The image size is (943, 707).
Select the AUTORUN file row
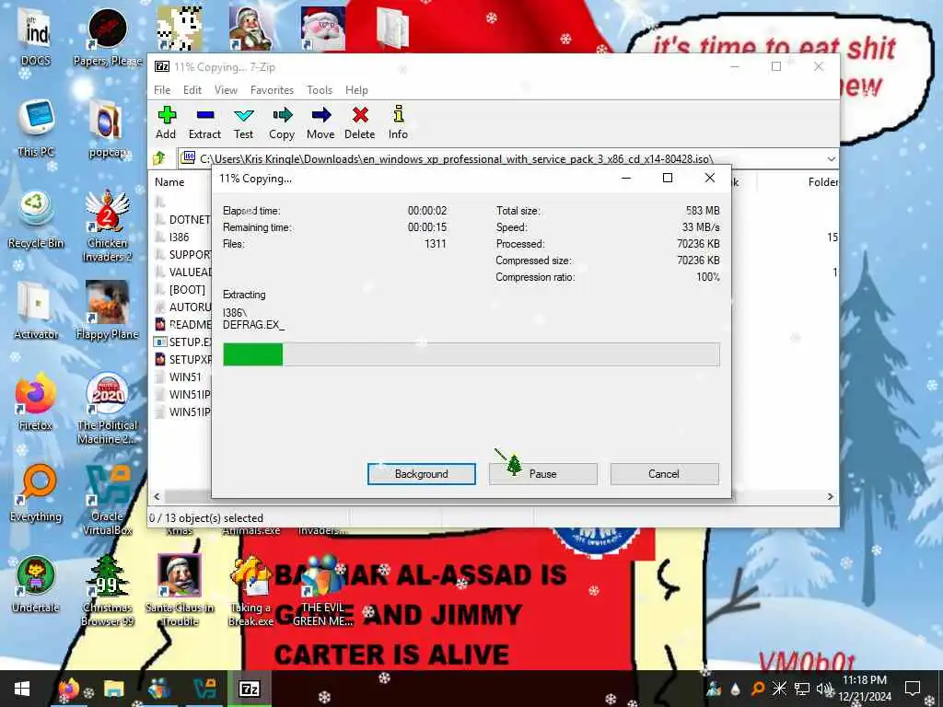(183, 307)
